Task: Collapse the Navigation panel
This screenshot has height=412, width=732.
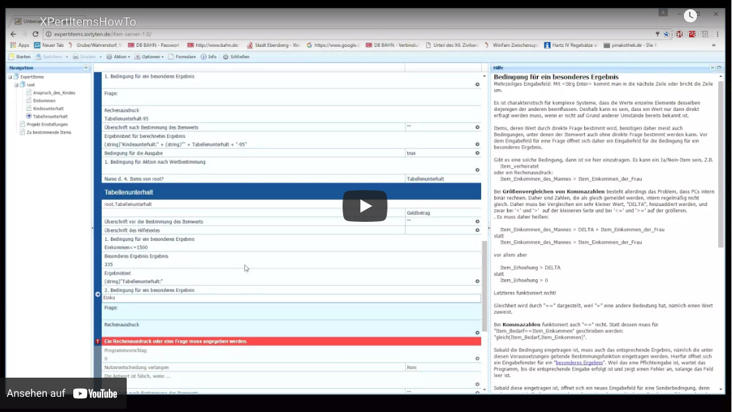Action: click(x=86, y=67)
